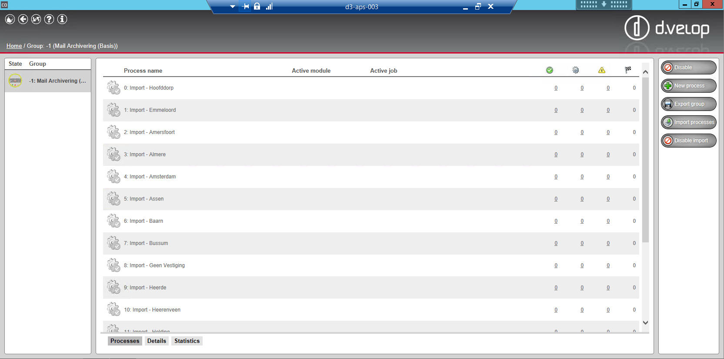Click the scroll down arrow of process list
The width and height of the screenshot is (724, 359).
click(x=645, y=322)
